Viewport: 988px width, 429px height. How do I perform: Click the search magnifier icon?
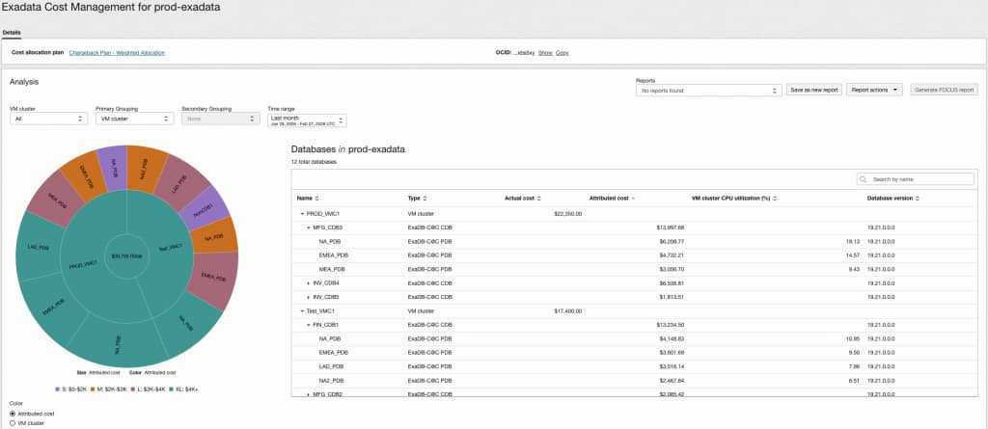pos(864,179)
